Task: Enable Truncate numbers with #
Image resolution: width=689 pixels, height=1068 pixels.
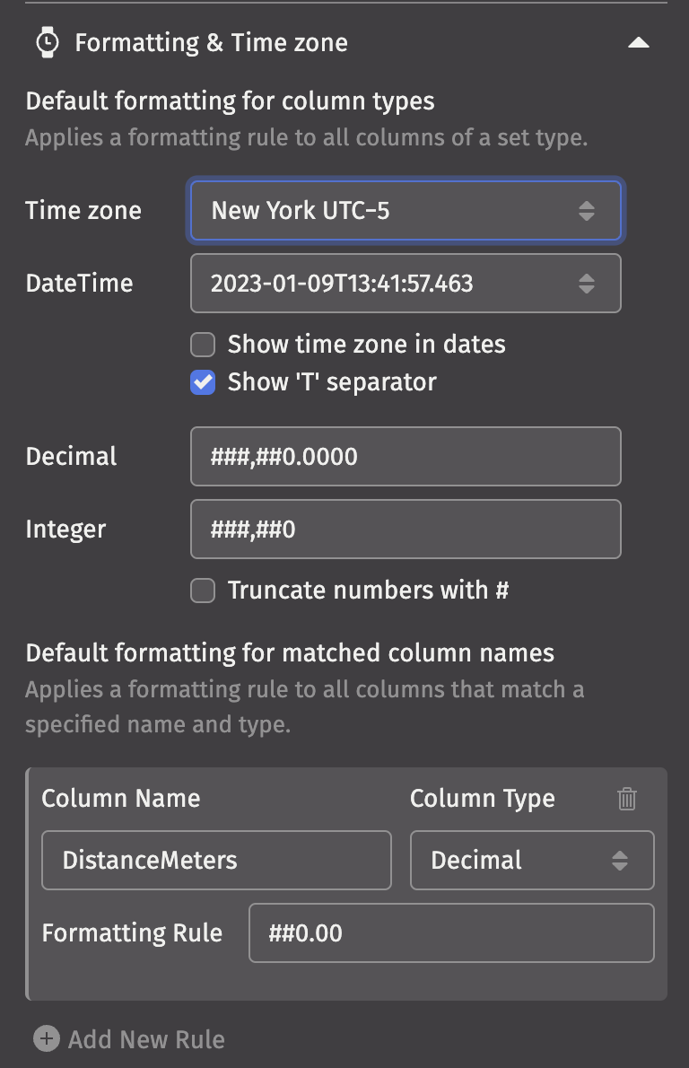Action: pos(203,590)
